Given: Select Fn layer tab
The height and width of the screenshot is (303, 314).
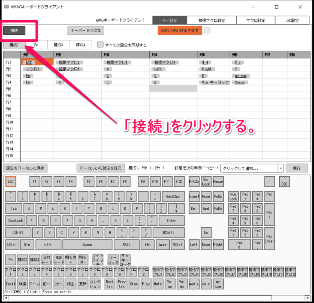Looking at the screenshot, I should pyautogui.click(x=36, y=45).
